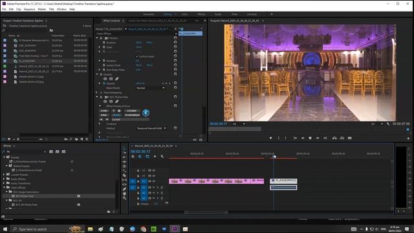The width and height of the screenshot is (414, 233).
Task: Click the ellipse mask tool under BCC Flicker Fixer
Action: [105, 102]
